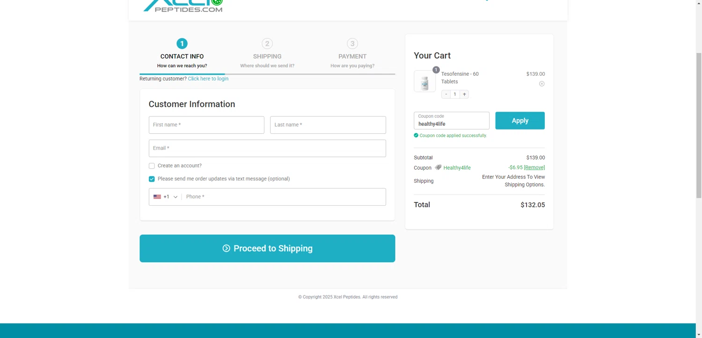
Task: Apply the coupon code
Action: pos(520,121)
